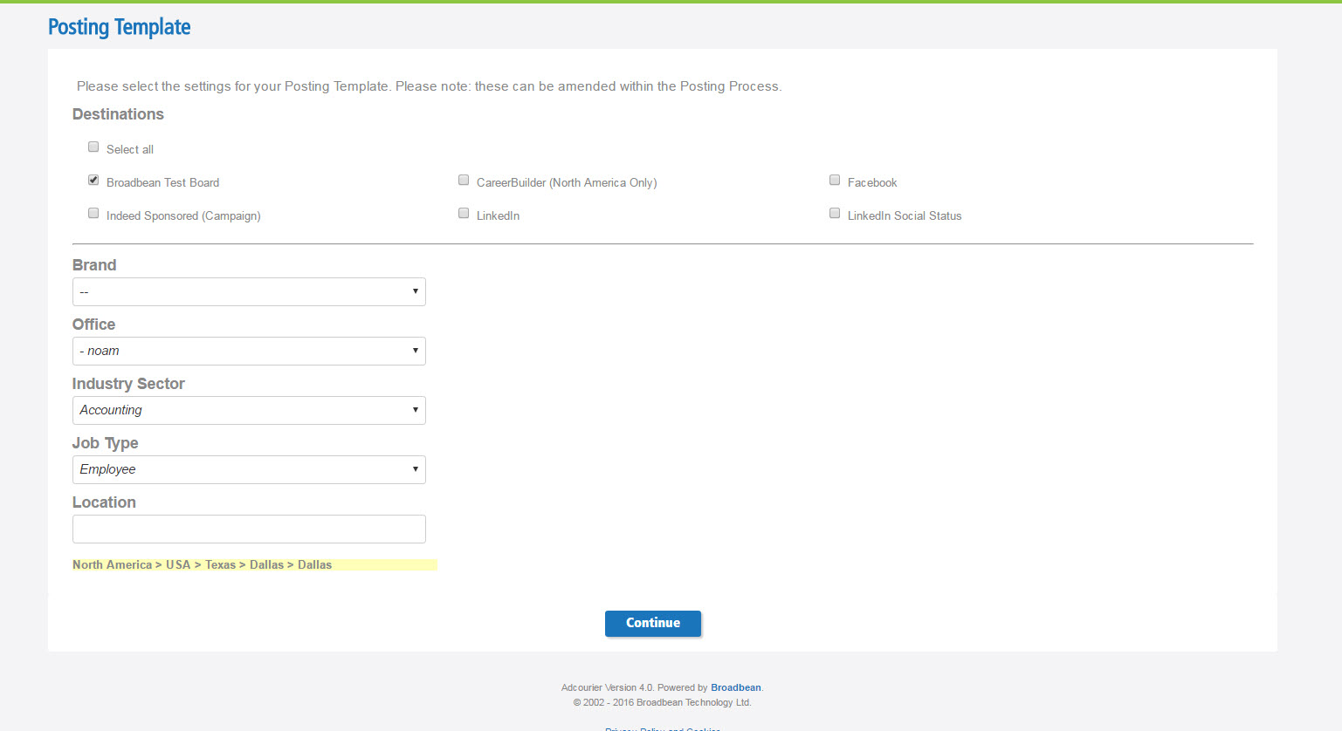1342x731 pixels.
Task: Open the Brand dropdown
Action: pyautogui.click(x=249, y=291)
